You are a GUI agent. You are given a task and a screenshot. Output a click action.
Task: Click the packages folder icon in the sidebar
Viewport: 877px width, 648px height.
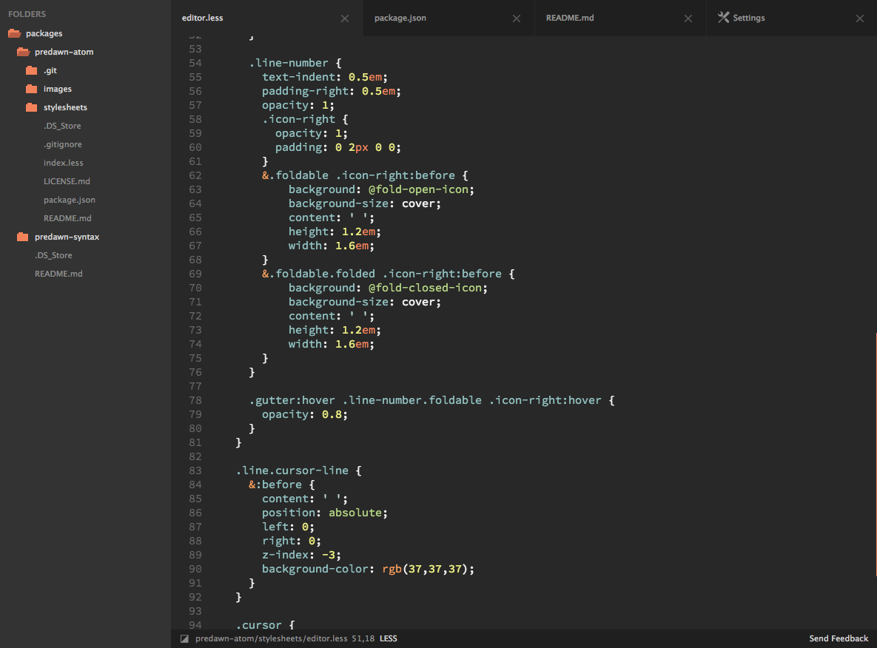(x=16, y=33)
